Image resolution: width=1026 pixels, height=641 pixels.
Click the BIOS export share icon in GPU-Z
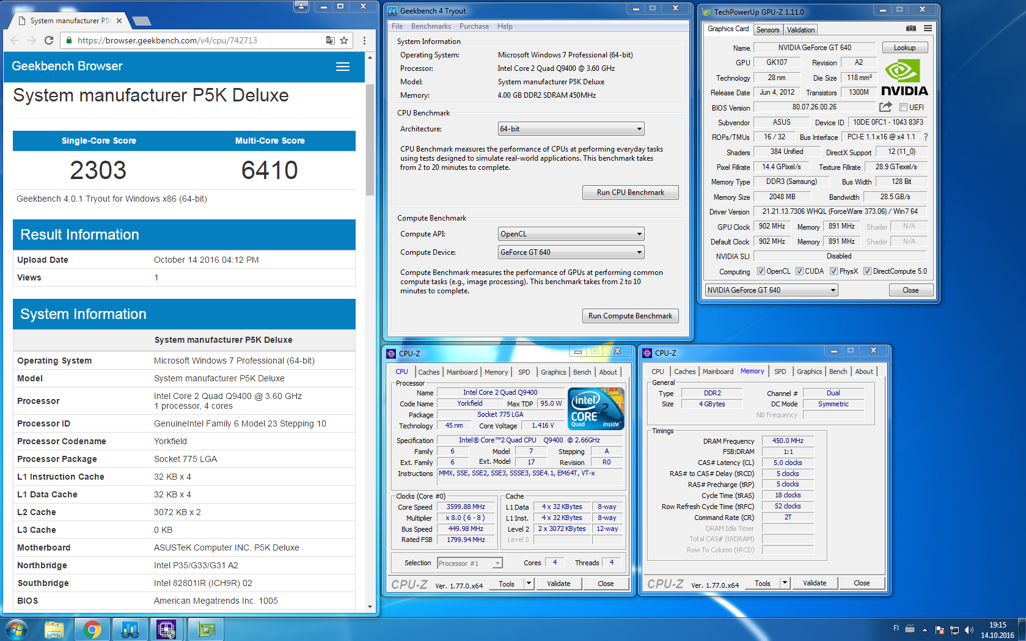[885, 107]
